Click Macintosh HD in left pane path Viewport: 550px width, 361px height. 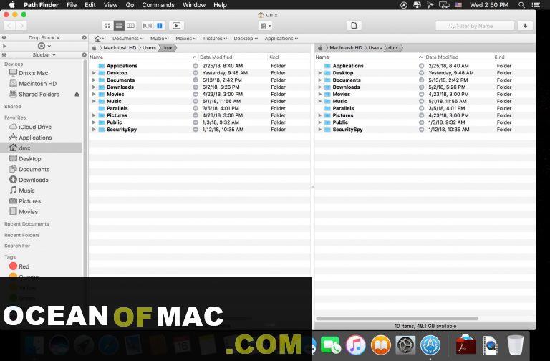tap(120, 48)
